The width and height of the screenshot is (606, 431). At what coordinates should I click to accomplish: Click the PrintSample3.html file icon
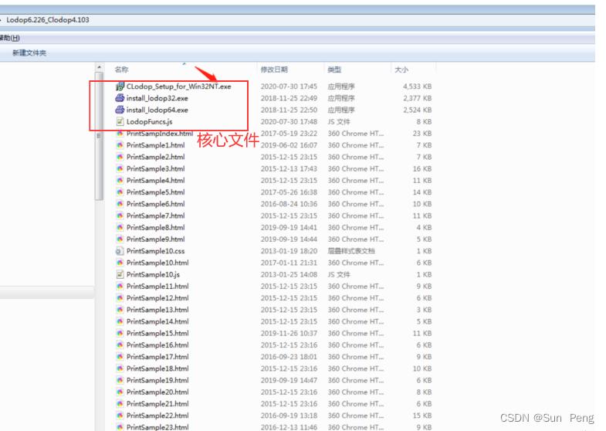(120, 168)
